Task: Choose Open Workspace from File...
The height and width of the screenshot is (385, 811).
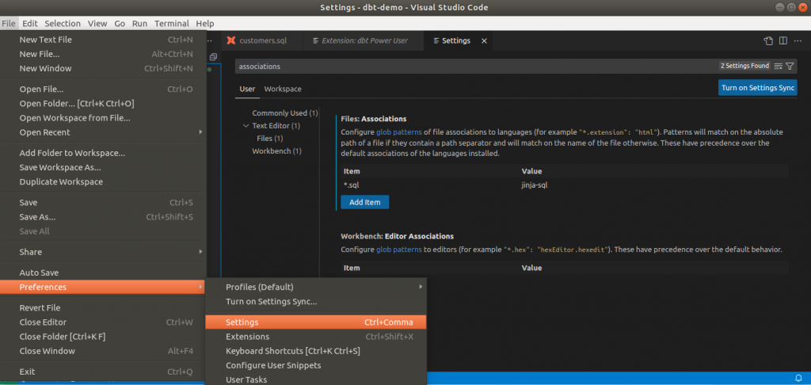Action: (103, 118)
